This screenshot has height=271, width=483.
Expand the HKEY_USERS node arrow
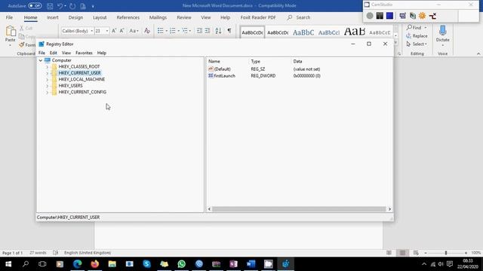pyautogui.click(x=47, y=86)
